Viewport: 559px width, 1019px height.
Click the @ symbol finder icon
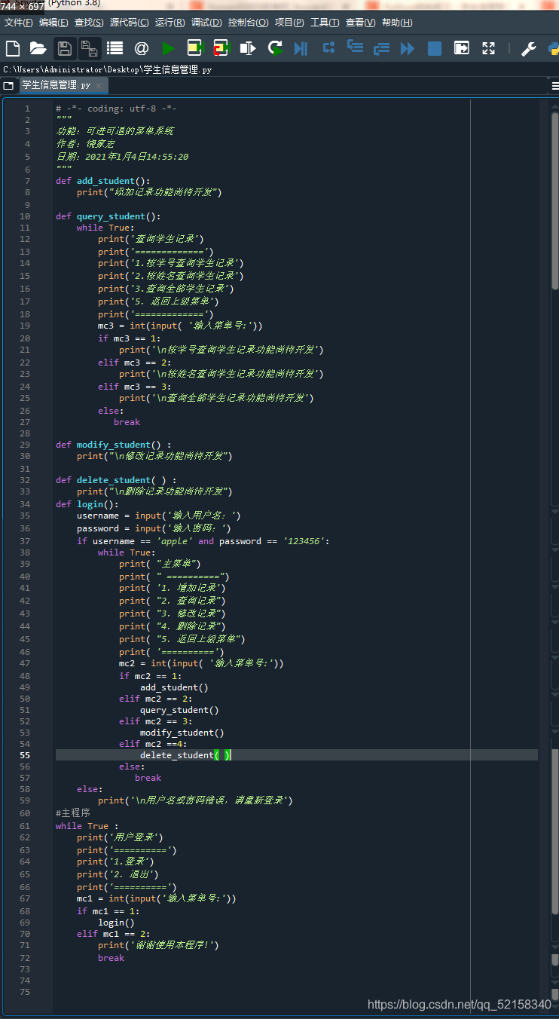142,49
